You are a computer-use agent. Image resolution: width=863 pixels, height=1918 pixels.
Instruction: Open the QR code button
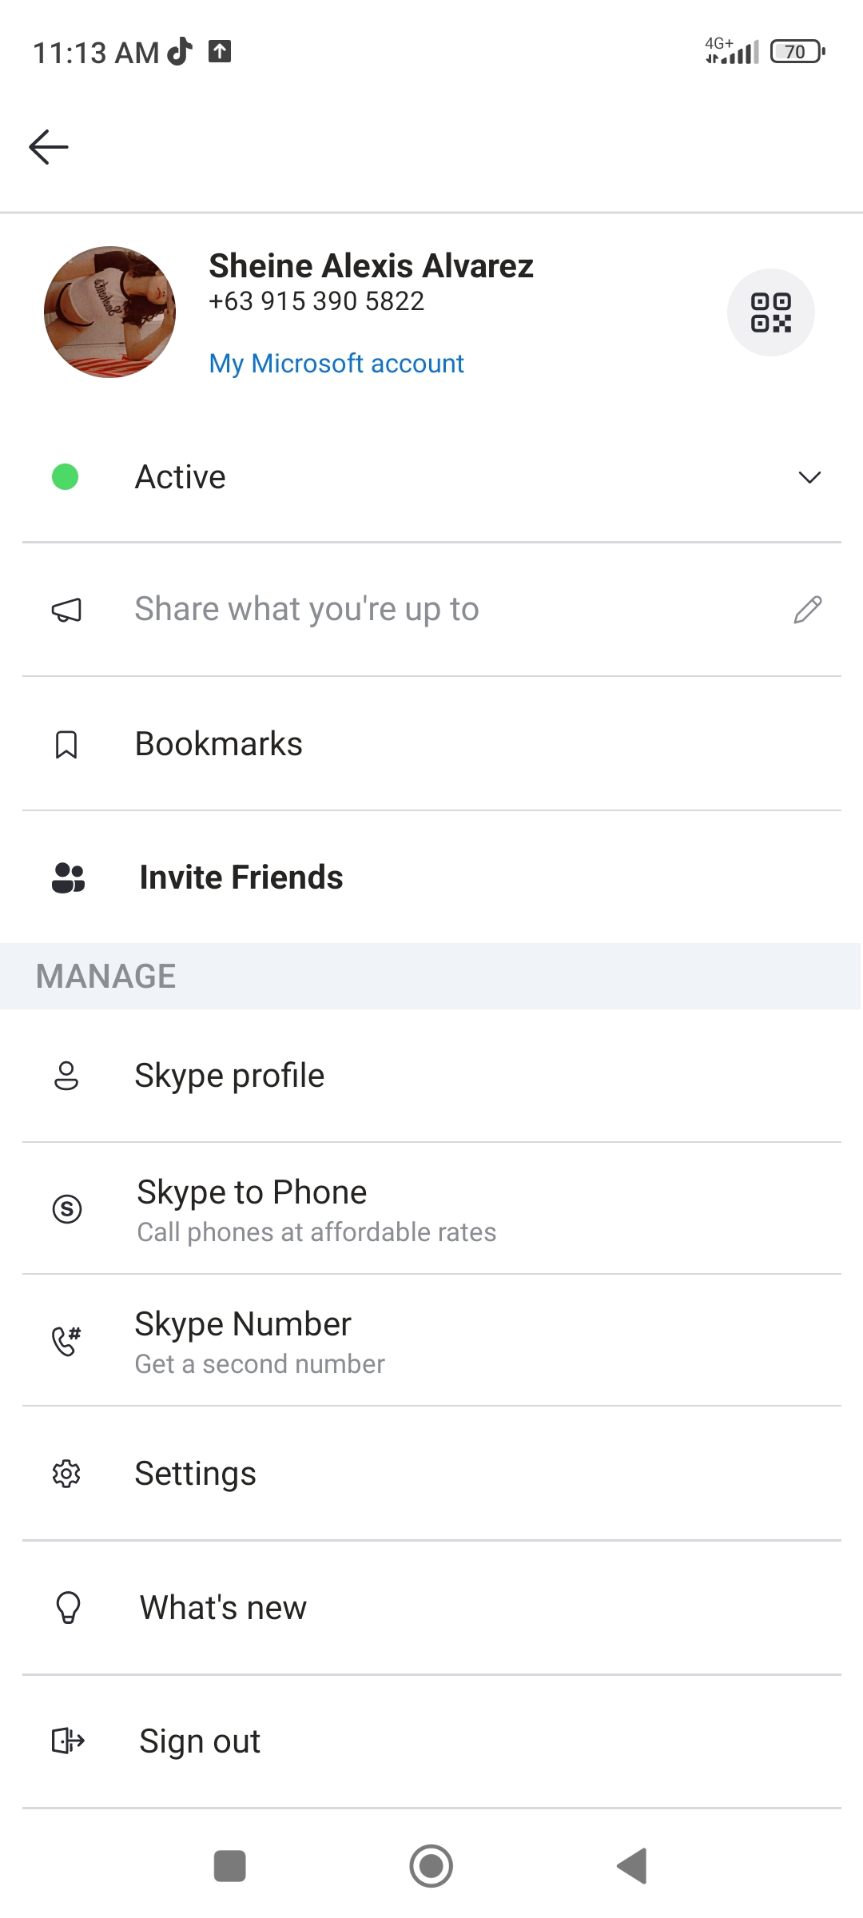pos(770,312)
